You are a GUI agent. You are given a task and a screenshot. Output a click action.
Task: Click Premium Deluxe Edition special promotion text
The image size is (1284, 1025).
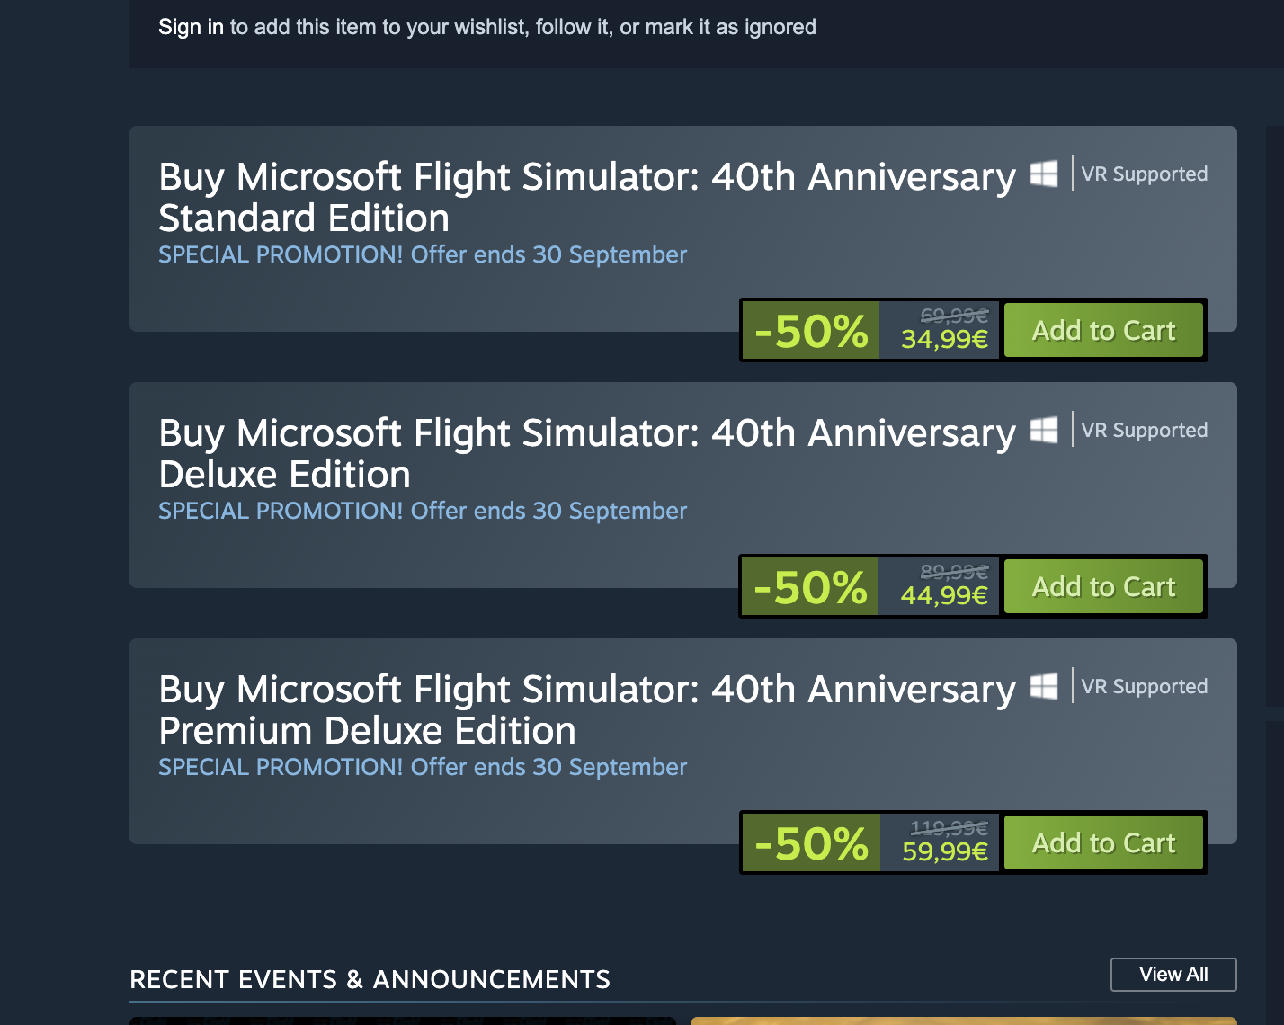click(423, 767)
